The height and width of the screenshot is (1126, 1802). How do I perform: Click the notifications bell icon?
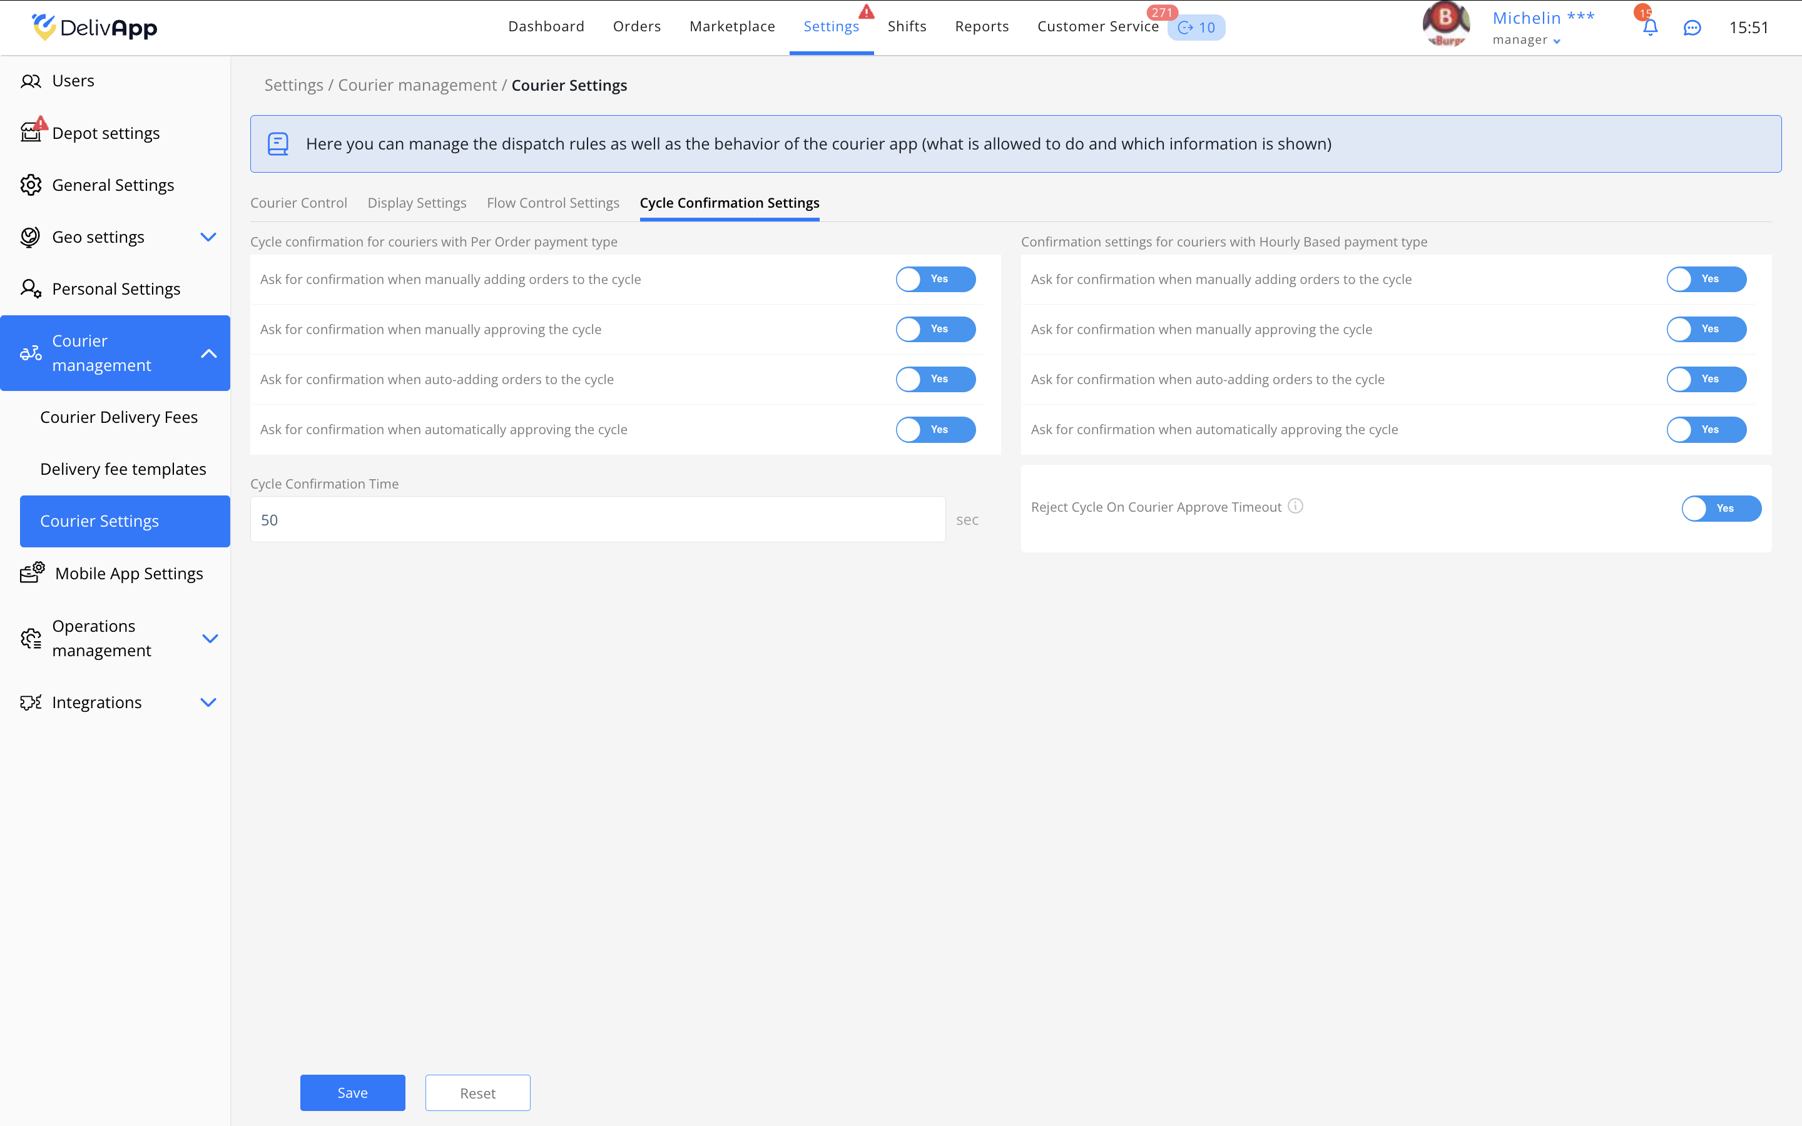point(1649,28)
